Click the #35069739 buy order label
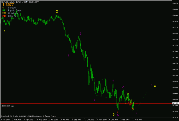 coord(7,106)
